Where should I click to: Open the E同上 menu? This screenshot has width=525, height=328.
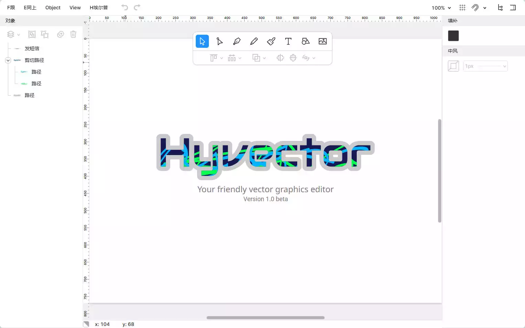30,8
